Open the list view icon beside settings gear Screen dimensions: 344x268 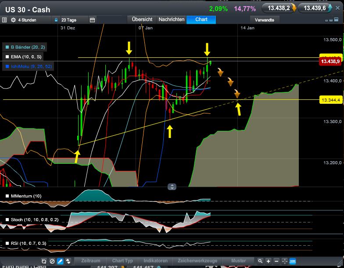click(x=4, y=20)
